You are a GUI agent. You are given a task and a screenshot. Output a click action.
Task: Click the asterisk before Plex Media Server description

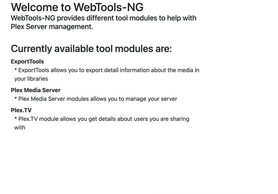pyautogui.click(x=16, y=99)
